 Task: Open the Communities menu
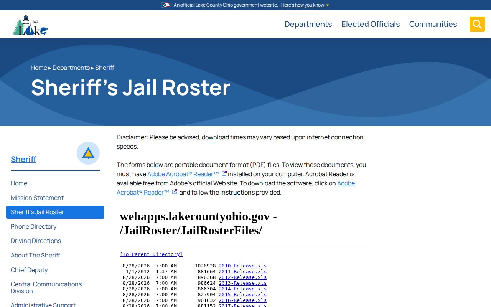point(433,24)
